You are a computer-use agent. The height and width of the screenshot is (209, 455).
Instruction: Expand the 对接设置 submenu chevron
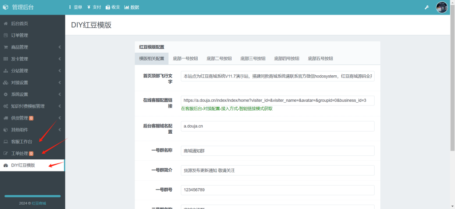click(60, 83)
